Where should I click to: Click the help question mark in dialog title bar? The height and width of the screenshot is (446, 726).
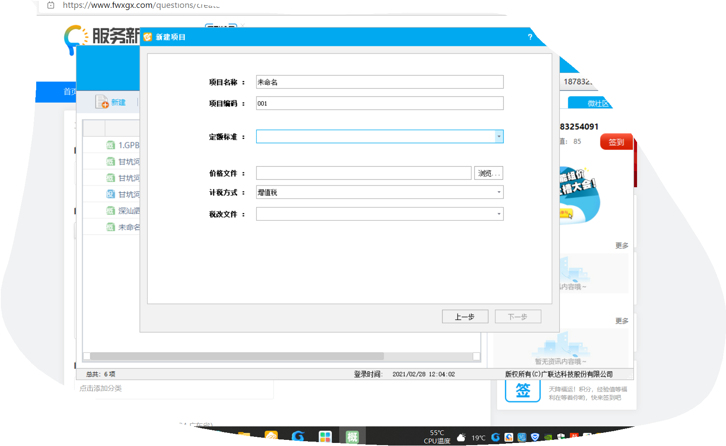530,37
